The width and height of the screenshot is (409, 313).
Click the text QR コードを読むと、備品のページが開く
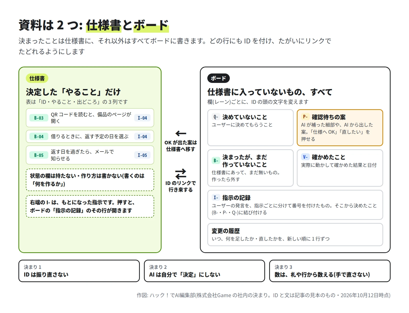tap(91, 118)
